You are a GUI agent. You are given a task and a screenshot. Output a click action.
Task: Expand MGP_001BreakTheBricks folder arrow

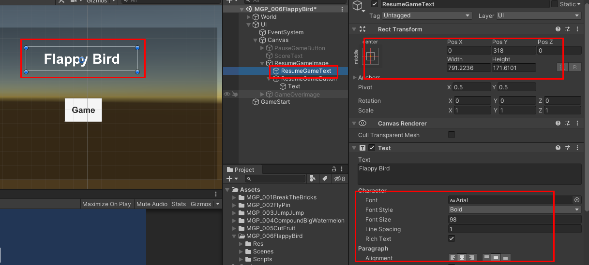click(x=235, y=197)
